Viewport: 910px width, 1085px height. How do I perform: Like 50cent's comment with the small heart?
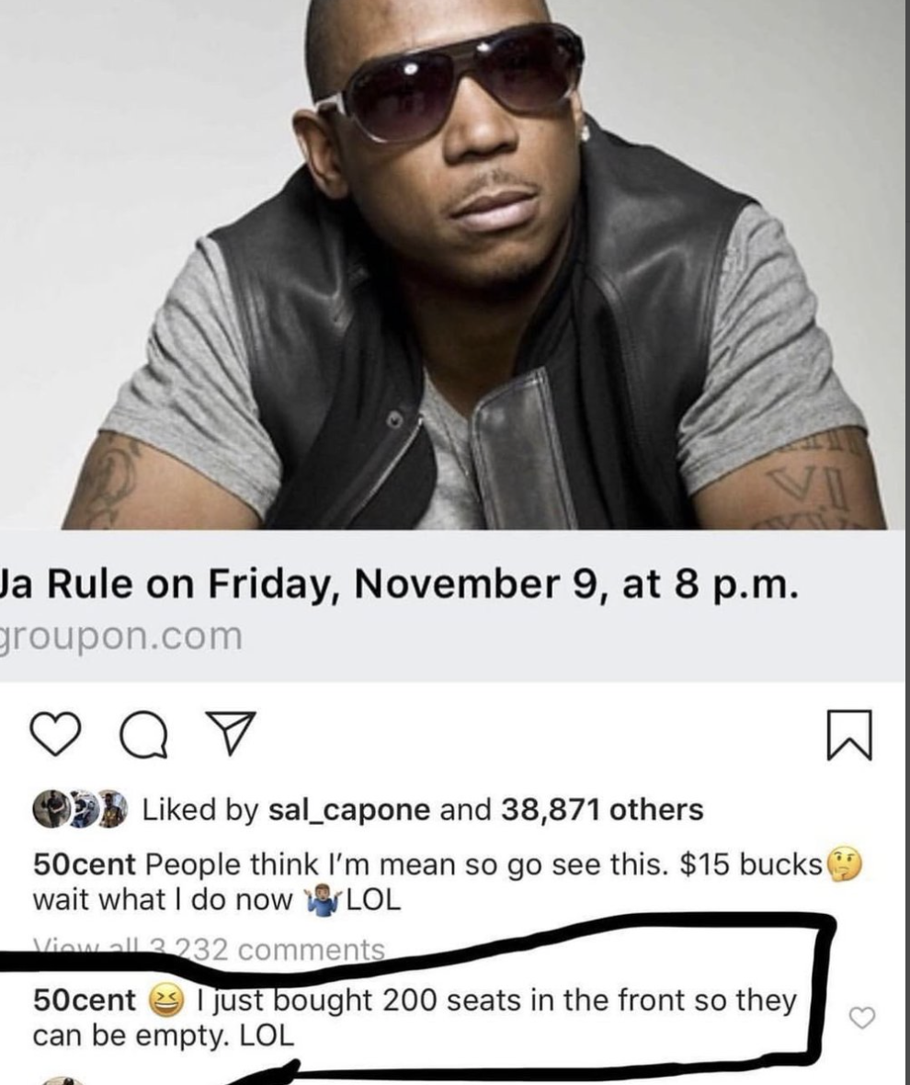(x=862, y=1017)
